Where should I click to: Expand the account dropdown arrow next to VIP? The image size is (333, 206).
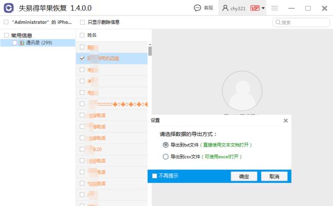[x=263, y=8]
